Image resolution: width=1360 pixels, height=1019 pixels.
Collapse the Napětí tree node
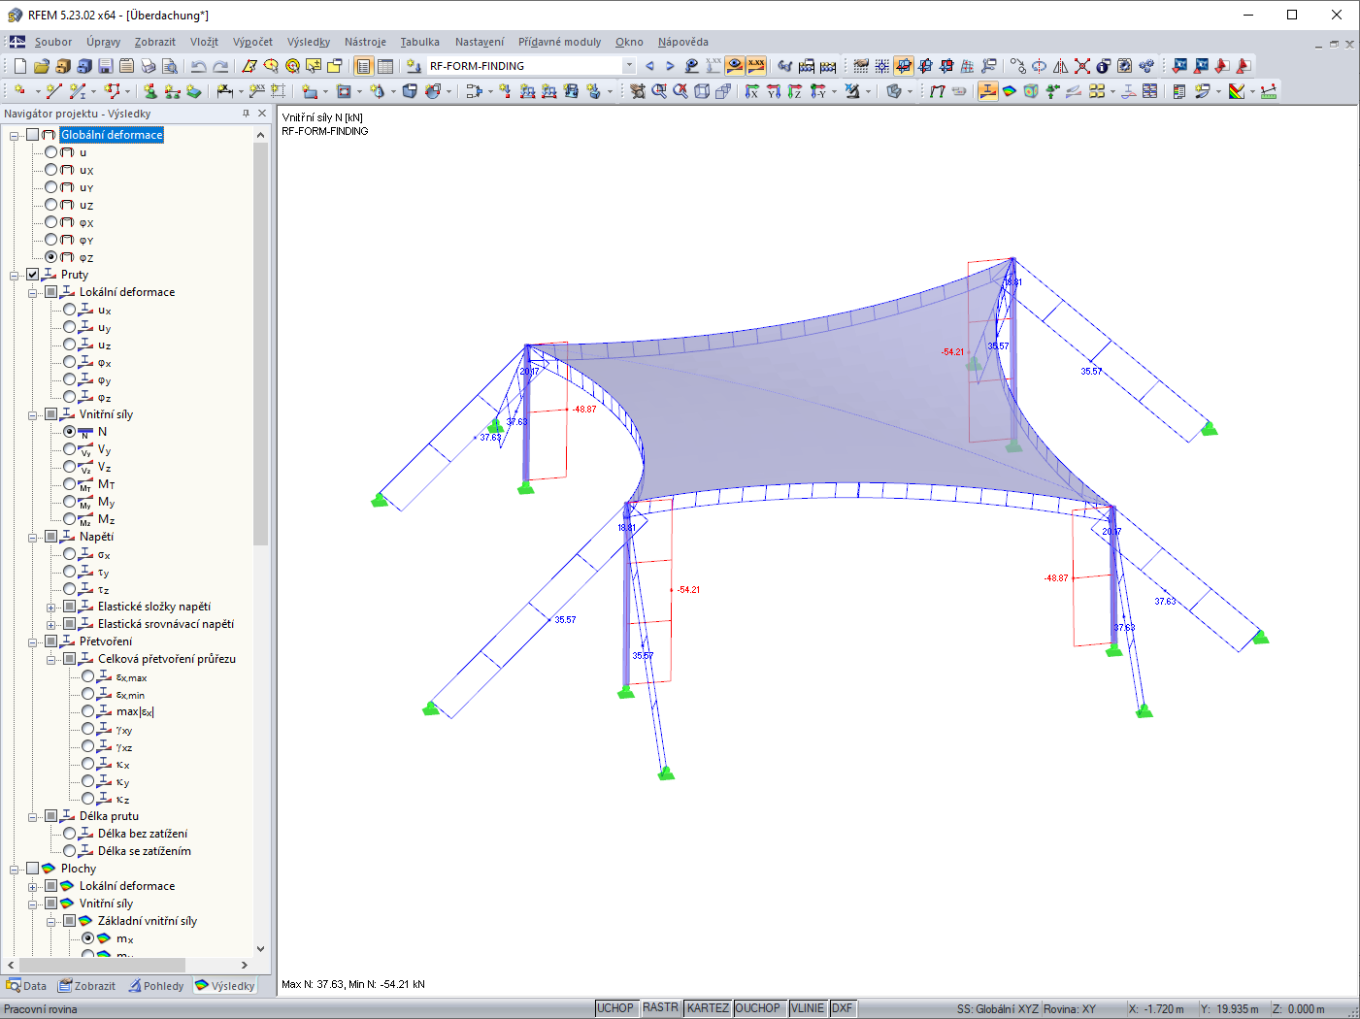pos(33,537)
